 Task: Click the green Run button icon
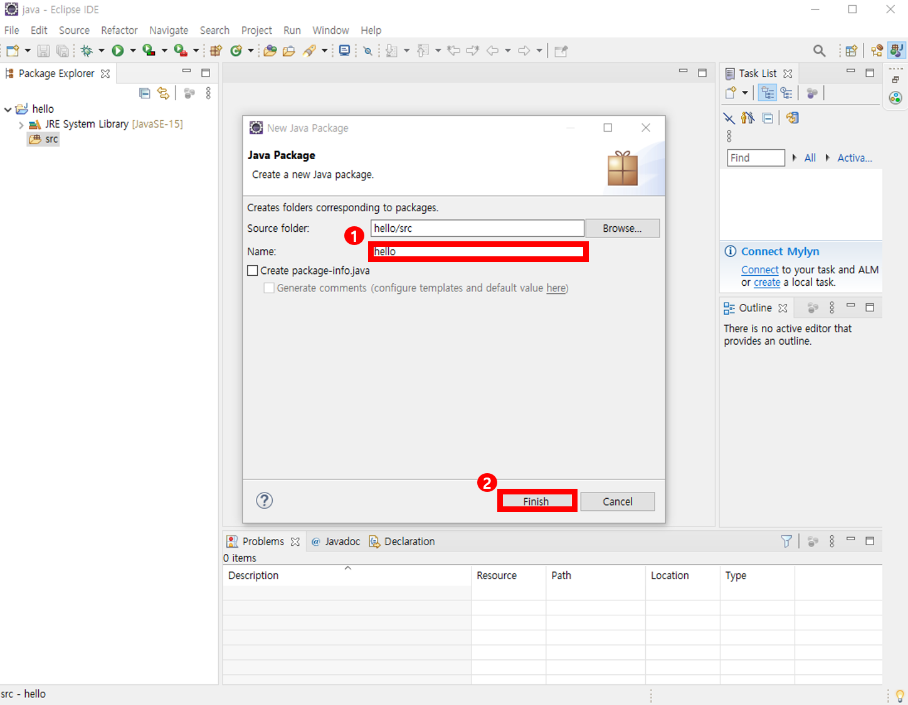[x=117, y=51]
